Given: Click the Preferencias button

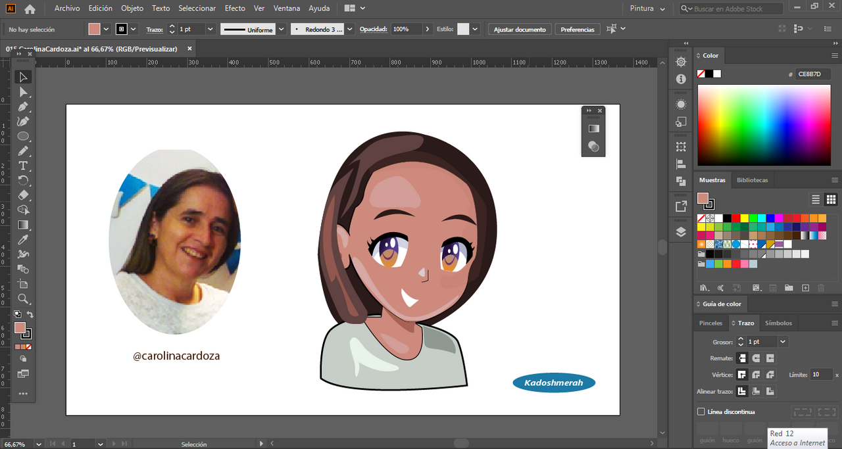Looking at the screenshot, I should pos(578,30).
